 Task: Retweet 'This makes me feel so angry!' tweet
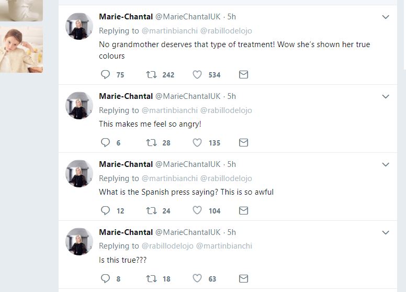pyautogui.click(x=152, y=143)
